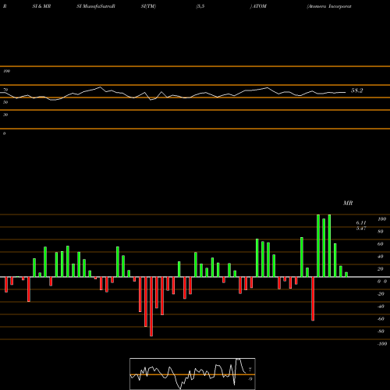Click the MR value '6.11'

click(x=361, y=223)
